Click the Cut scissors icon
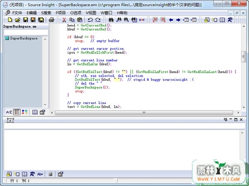 pyautogui.click(x=64, y=20)
